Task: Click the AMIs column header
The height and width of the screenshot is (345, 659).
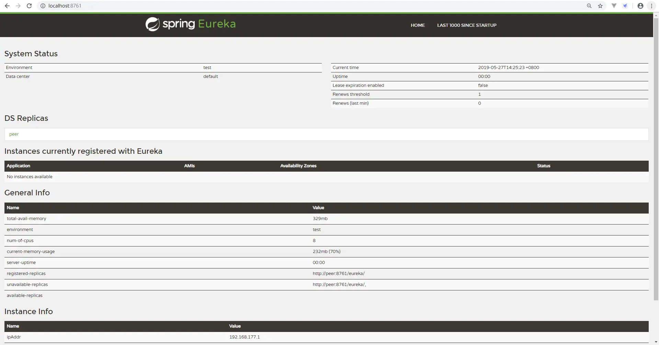Action: pyautogui.click(x=189, y=166)
